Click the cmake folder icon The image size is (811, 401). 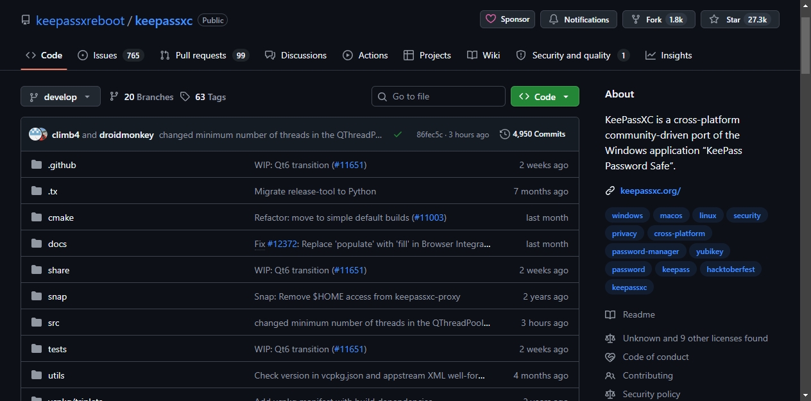coord(37,218)
